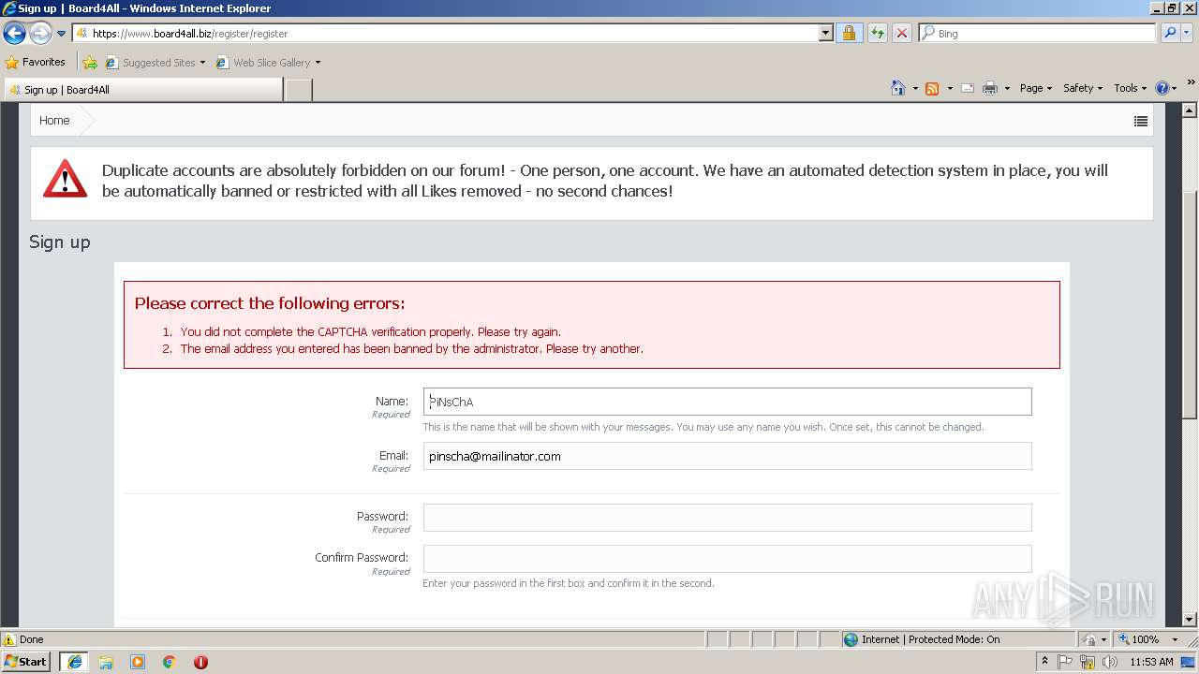
Task: Click the Show desktop button
Action: tap(1188, 662)
